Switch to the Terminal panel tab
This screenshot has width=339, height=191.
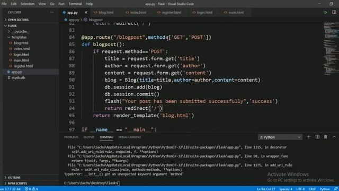(106, 137)
